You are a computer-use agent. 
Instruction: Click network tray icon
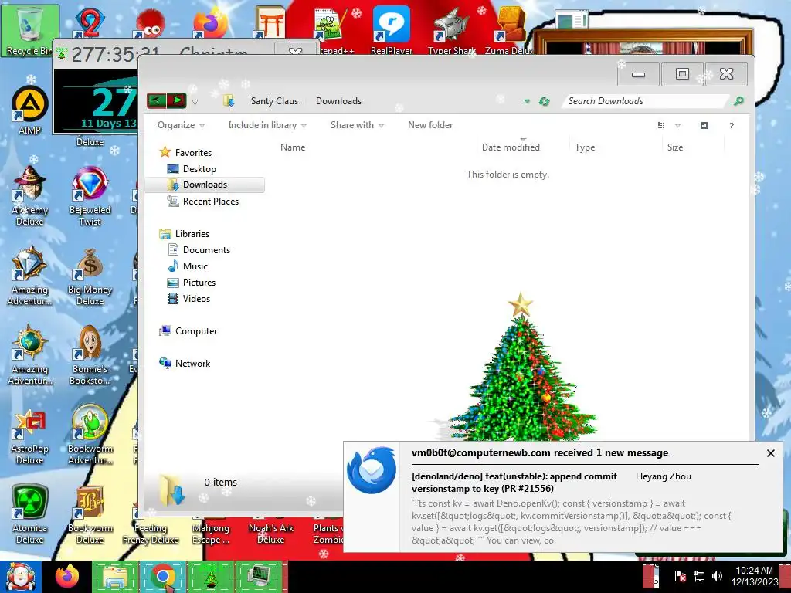698,576
